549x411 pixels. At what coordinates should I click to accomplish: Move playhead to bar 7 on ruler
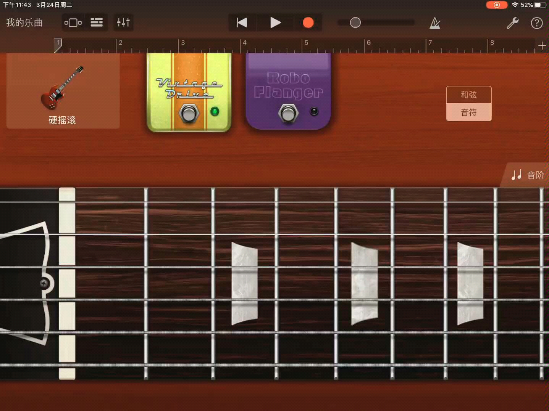point(430,43)
